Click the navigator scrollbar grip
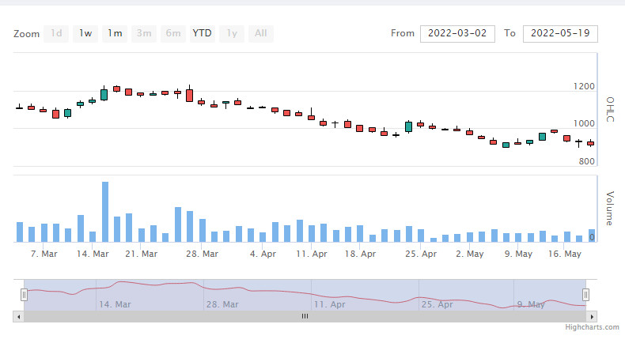Screen dimensions: 625x343 305,316
